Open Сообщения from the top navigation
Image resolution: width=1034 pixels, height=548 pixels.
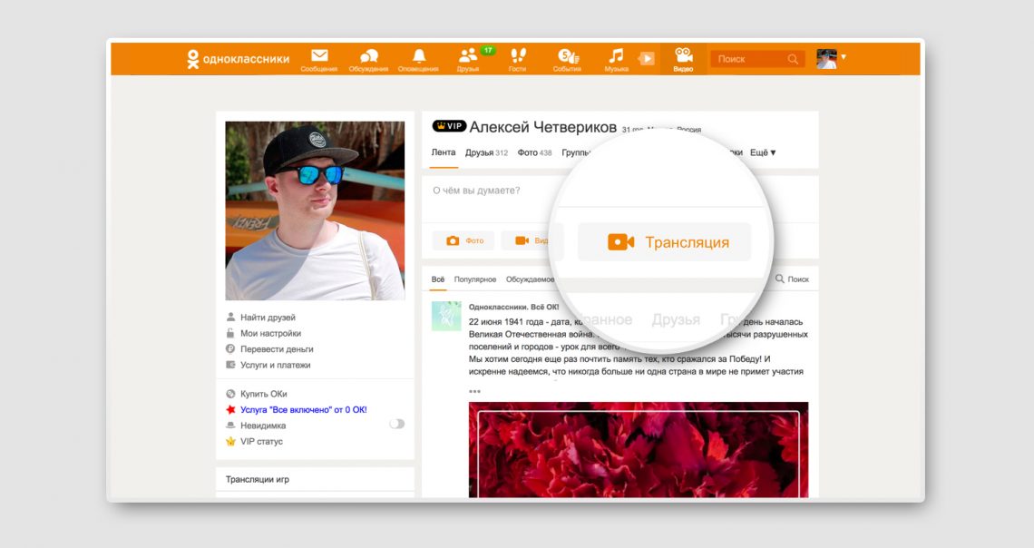pyautogui.click(x=319, y=58)
